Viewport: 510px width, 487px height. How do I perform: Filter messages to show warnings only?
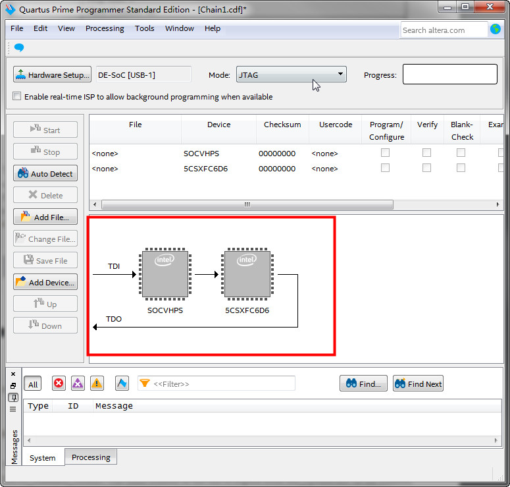[x=97, y=383]
